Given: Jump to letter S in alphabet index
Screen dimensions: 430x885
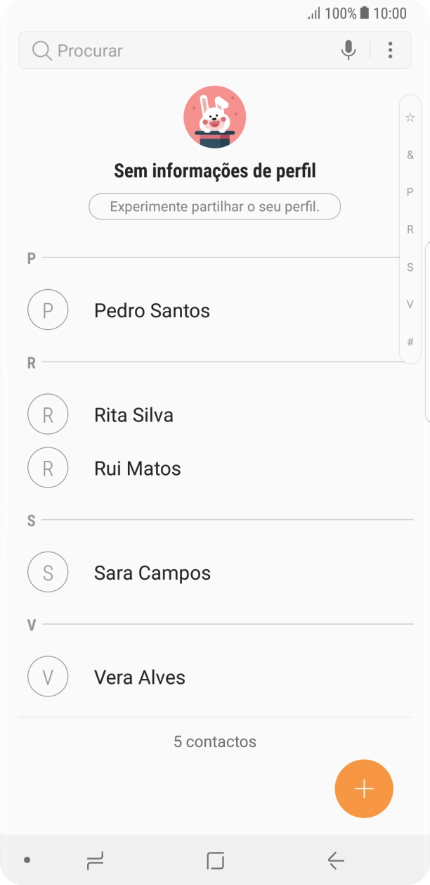Looking at the screenshot, I should (x=410, y=267).
